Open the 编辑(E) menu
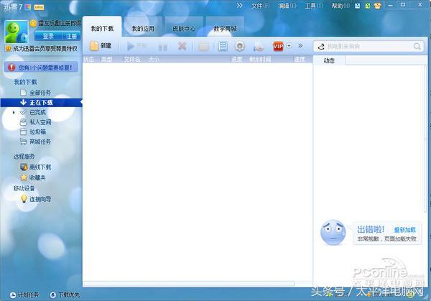The height and width of the screenshot is (301, 431). (x=287, y=6)
